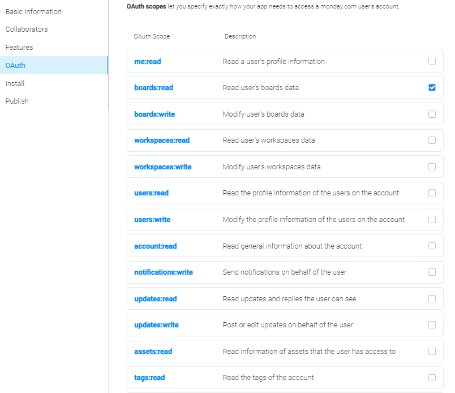Check the users:read scope box
Screen dimensions: 455x393
pyautogui.click(x=432, y=193)
